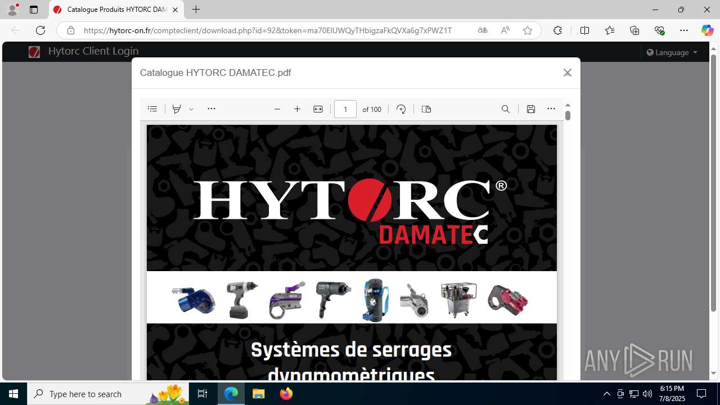
Task: Open browser profile icon
Action: pyautogui.click(x=12, y=10)
